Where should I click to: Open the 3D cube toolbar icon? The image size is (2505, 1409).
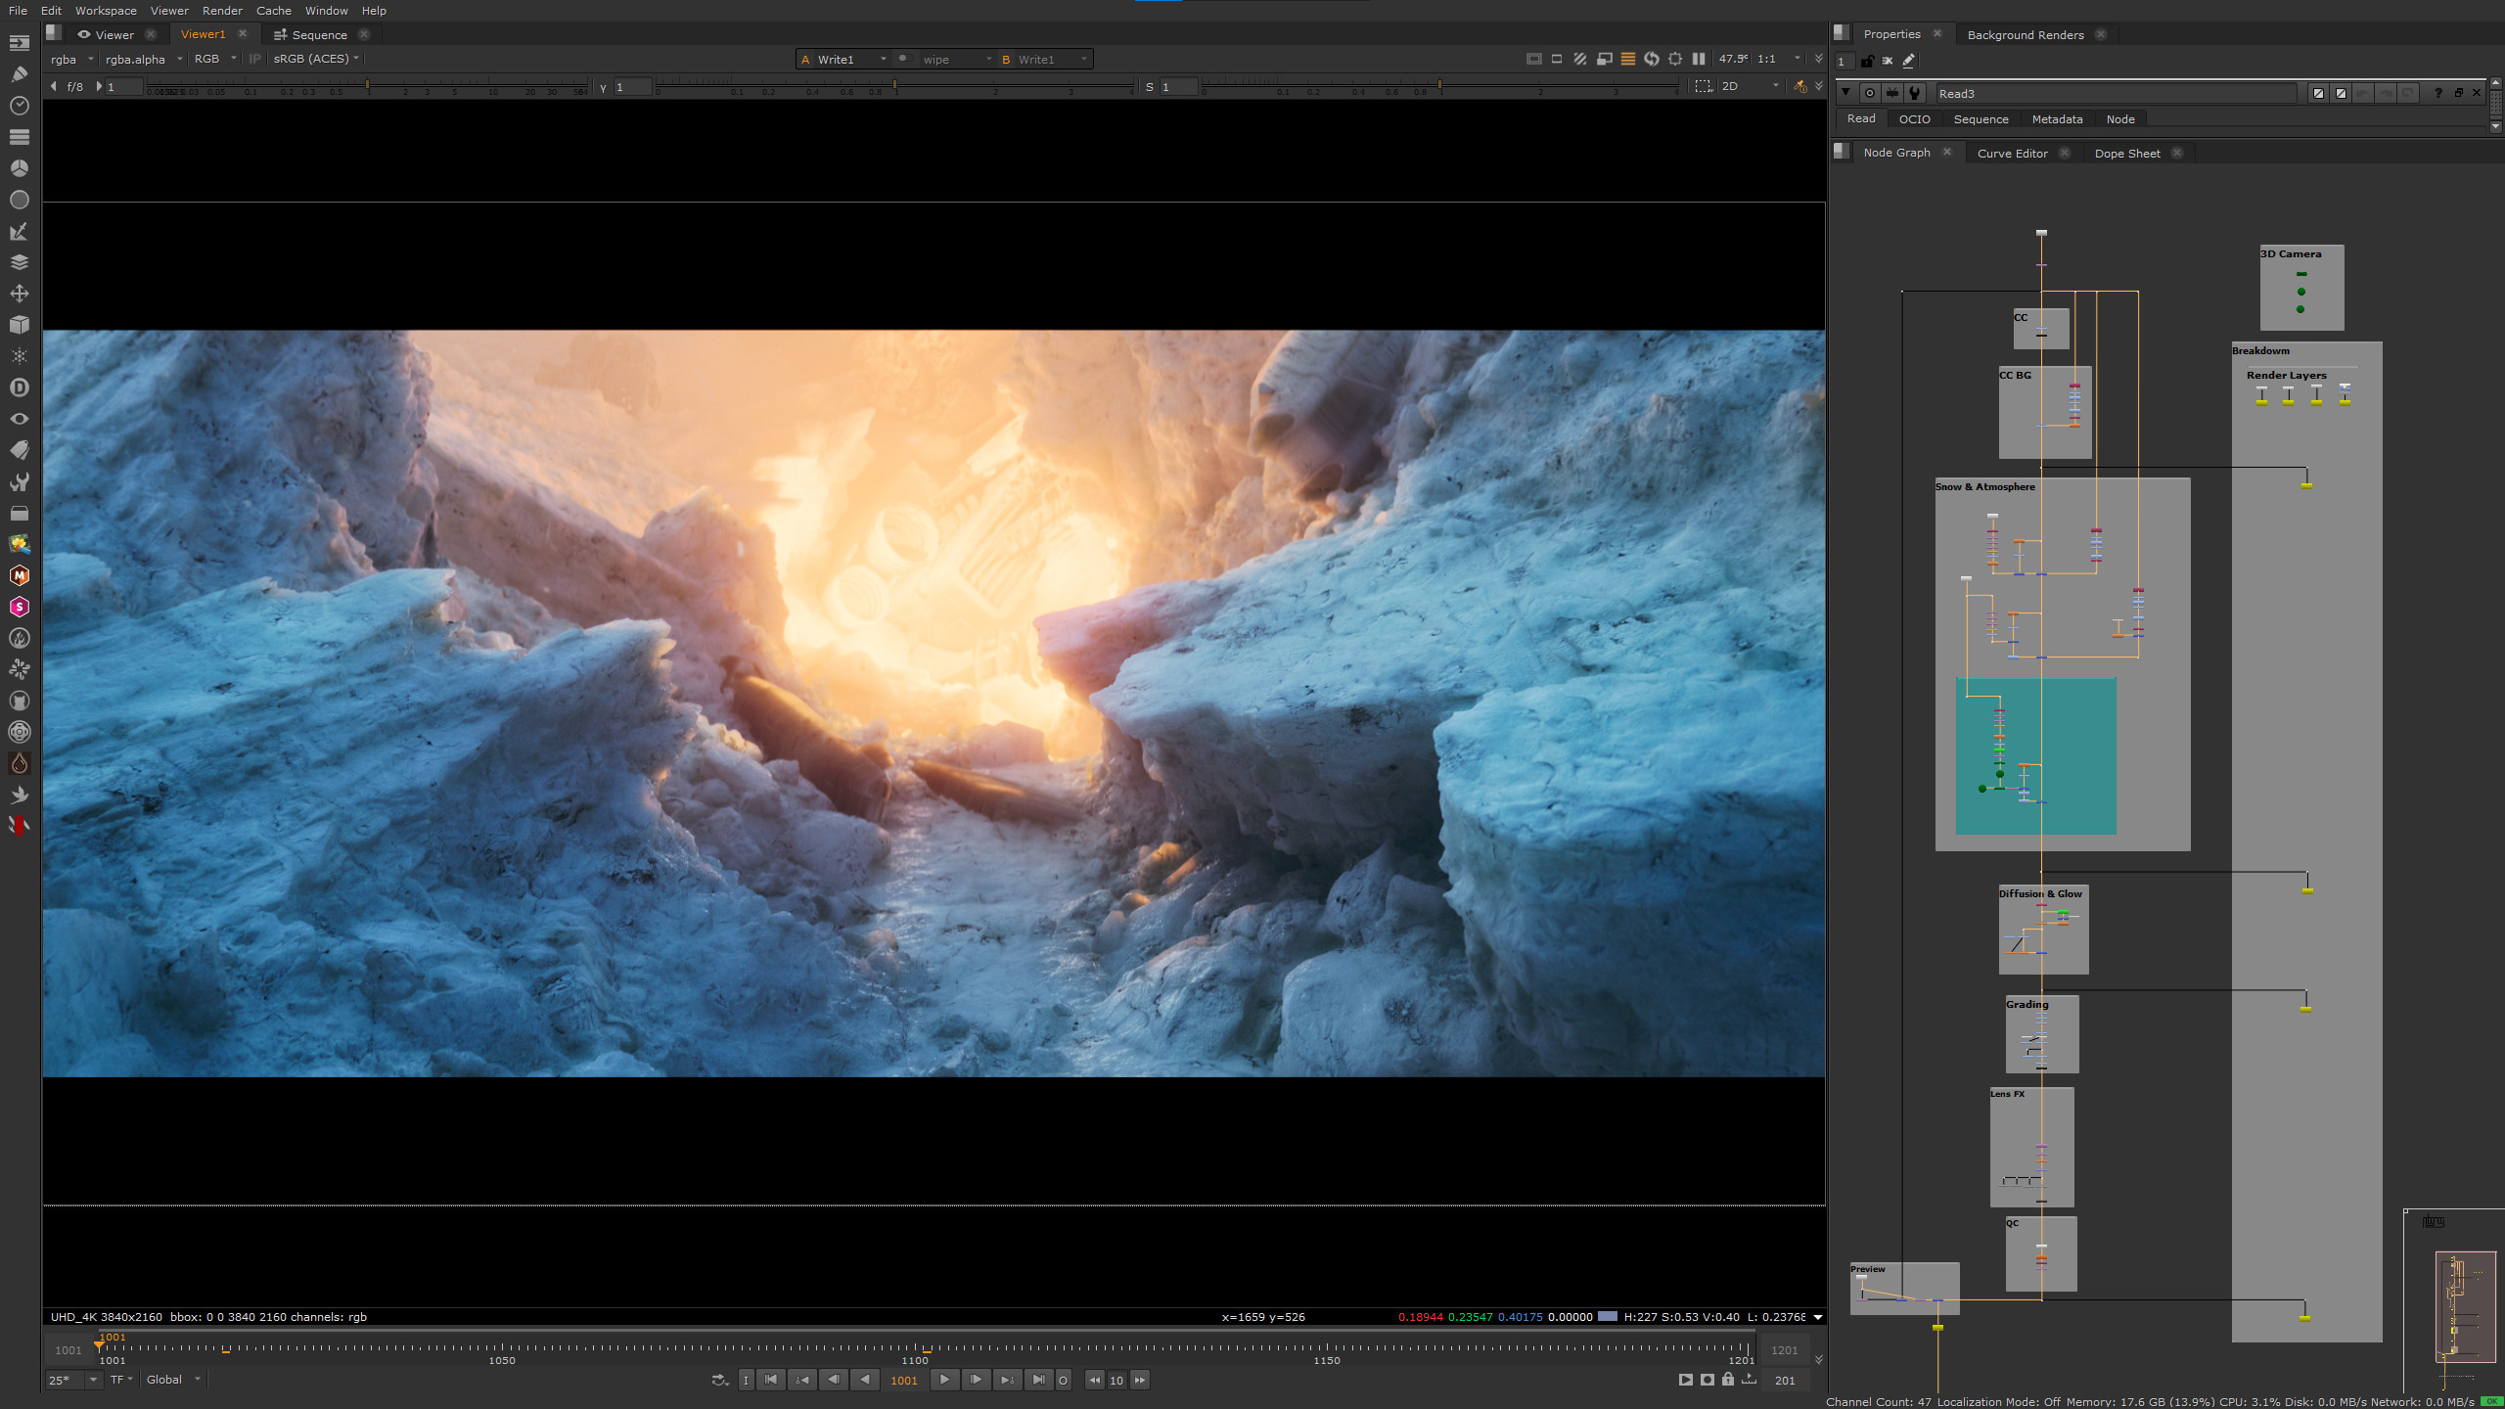(x=19, y=324)
